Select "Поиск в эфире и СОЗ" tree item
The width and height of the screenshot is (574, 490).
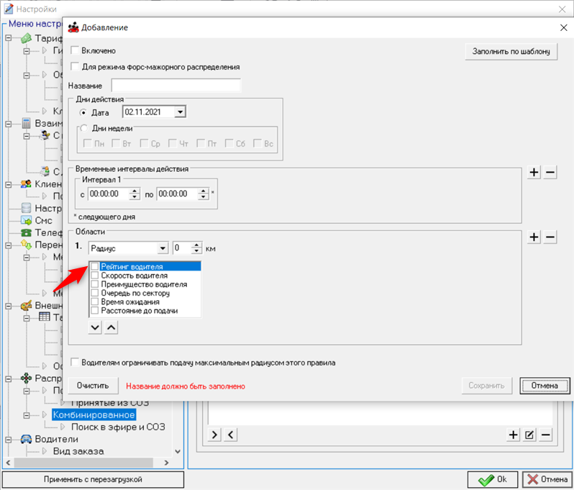(x=118, y=427)
